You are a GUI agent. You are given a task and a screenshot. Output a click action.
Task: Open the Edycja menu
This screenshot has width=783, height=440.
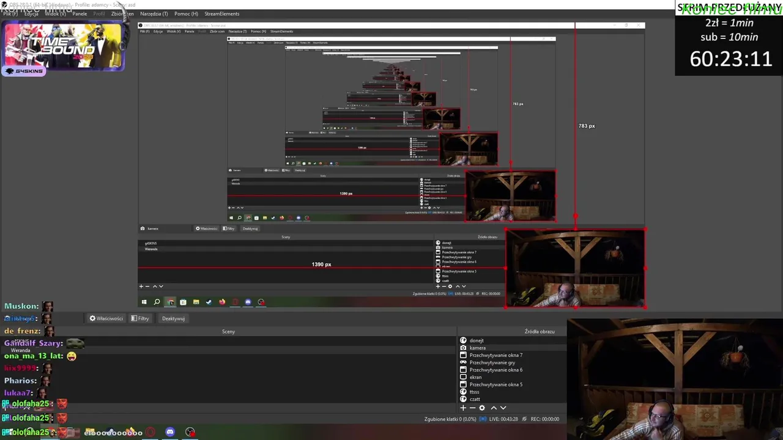pos(31,13)
